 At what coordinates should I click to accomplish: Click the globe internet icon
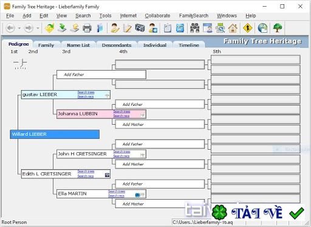pyautogui.click(x=262, y=28)
